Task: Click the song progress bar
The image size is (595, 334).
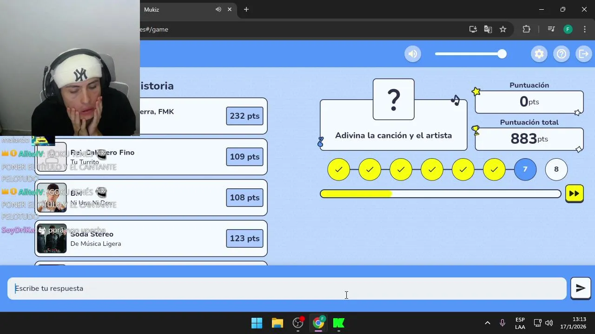Action: click(x=441, y=193)
